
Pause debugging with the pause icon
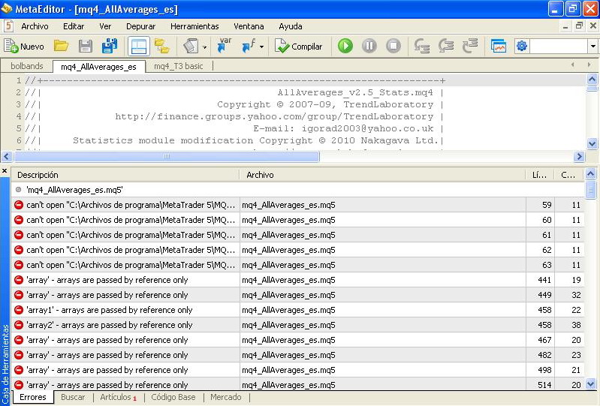[x=369, y=47]
